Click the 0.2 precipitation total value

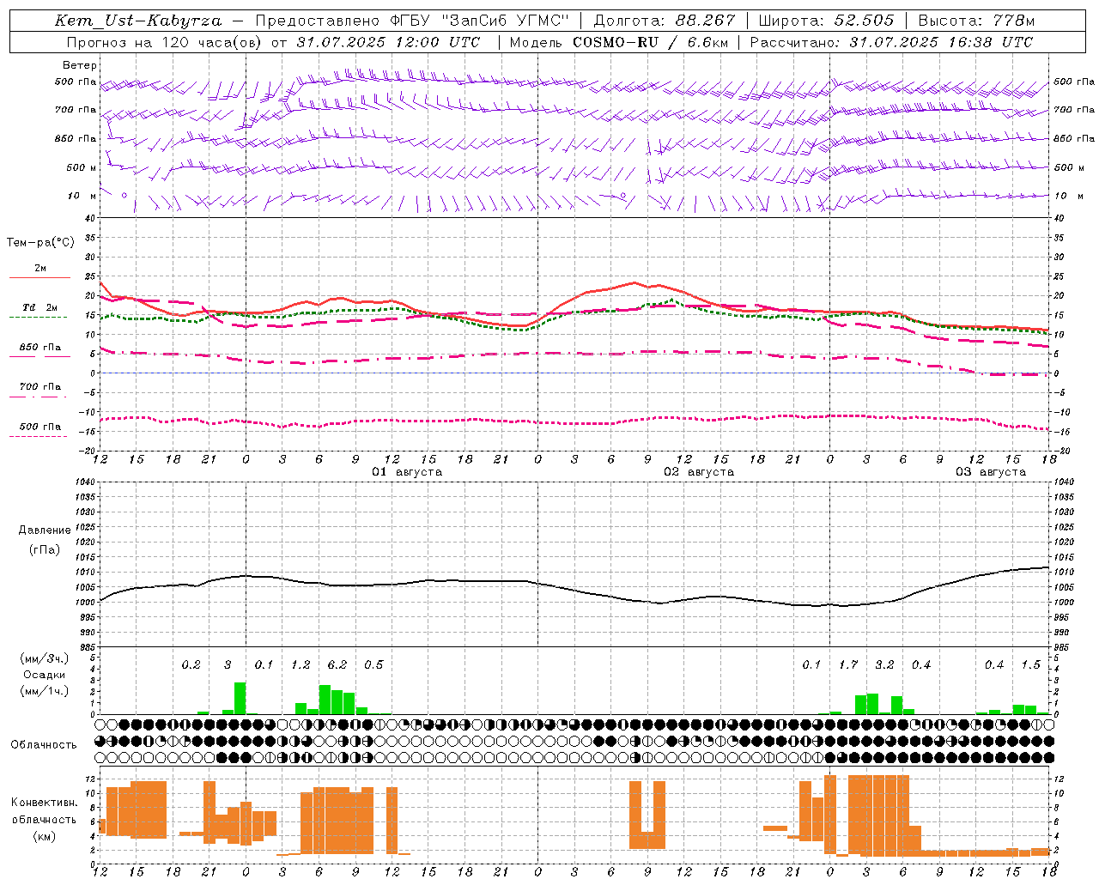[191, 665]
